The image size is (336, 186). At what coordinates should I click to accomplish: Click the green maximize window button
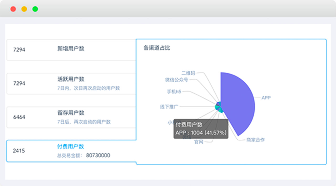point(35,9)
